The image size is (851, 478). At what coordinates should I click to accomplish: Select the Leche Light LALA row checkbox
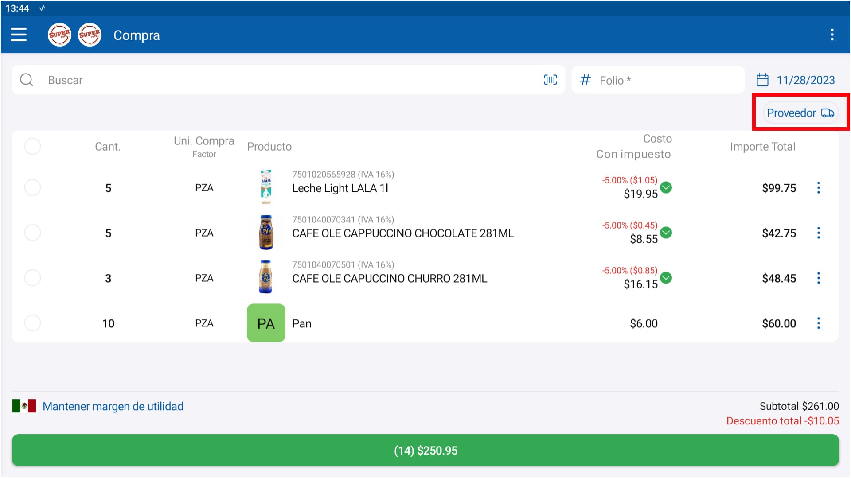(x=32, y=188)
